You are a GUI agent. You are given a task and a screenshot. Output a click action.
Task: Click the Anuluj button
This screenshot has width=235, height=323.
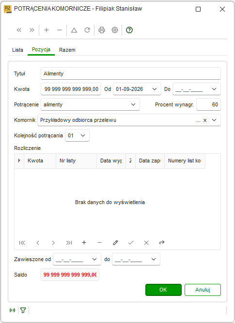(203, 290)
